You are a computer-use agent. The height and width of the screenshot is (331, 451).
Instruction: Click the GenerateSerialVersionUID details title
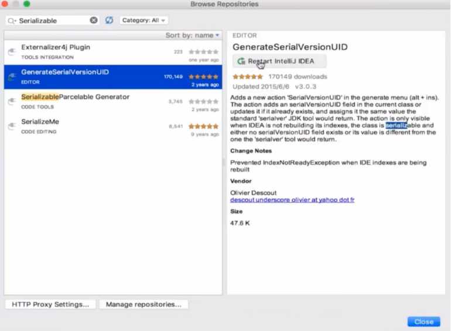(290, 47)
